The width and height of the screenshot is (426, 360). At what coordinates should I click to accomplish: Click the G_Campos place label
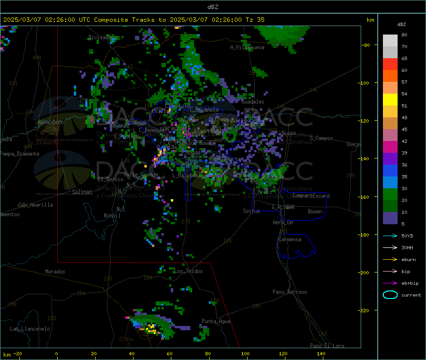321,138
